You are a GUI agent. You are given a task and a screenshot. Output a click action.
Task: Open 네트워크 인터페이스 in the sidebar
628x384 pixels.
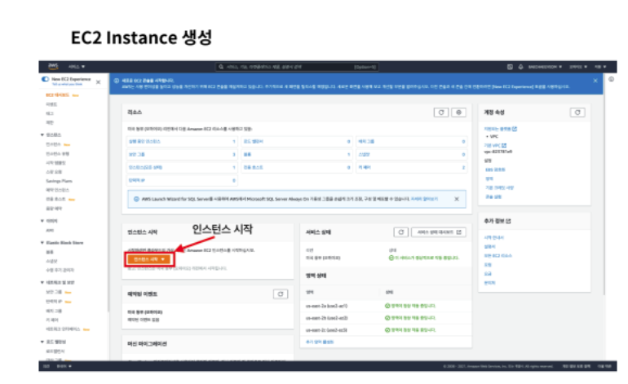click(x=63, y=329)
